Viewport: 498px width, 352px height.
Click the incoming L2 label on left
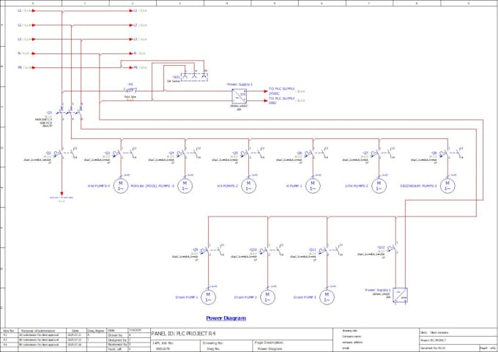tap(20, 25)
